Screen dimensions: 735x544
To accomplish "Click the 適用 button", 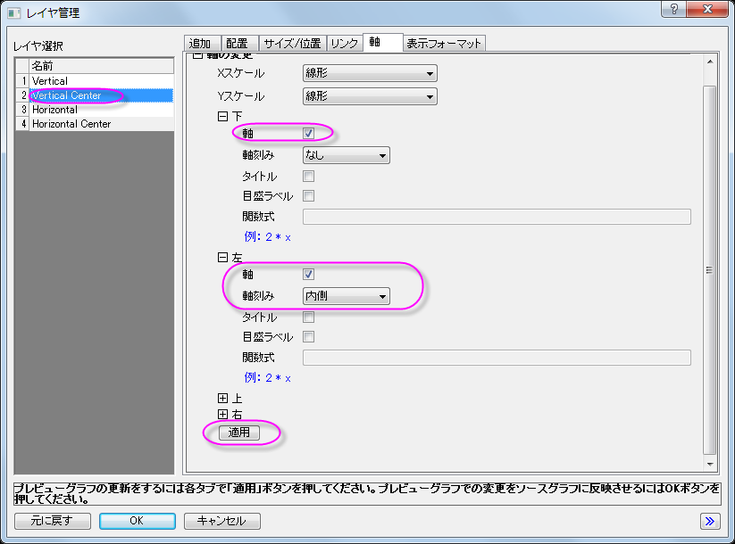I will pyautogui.click(x=239, y=433).
